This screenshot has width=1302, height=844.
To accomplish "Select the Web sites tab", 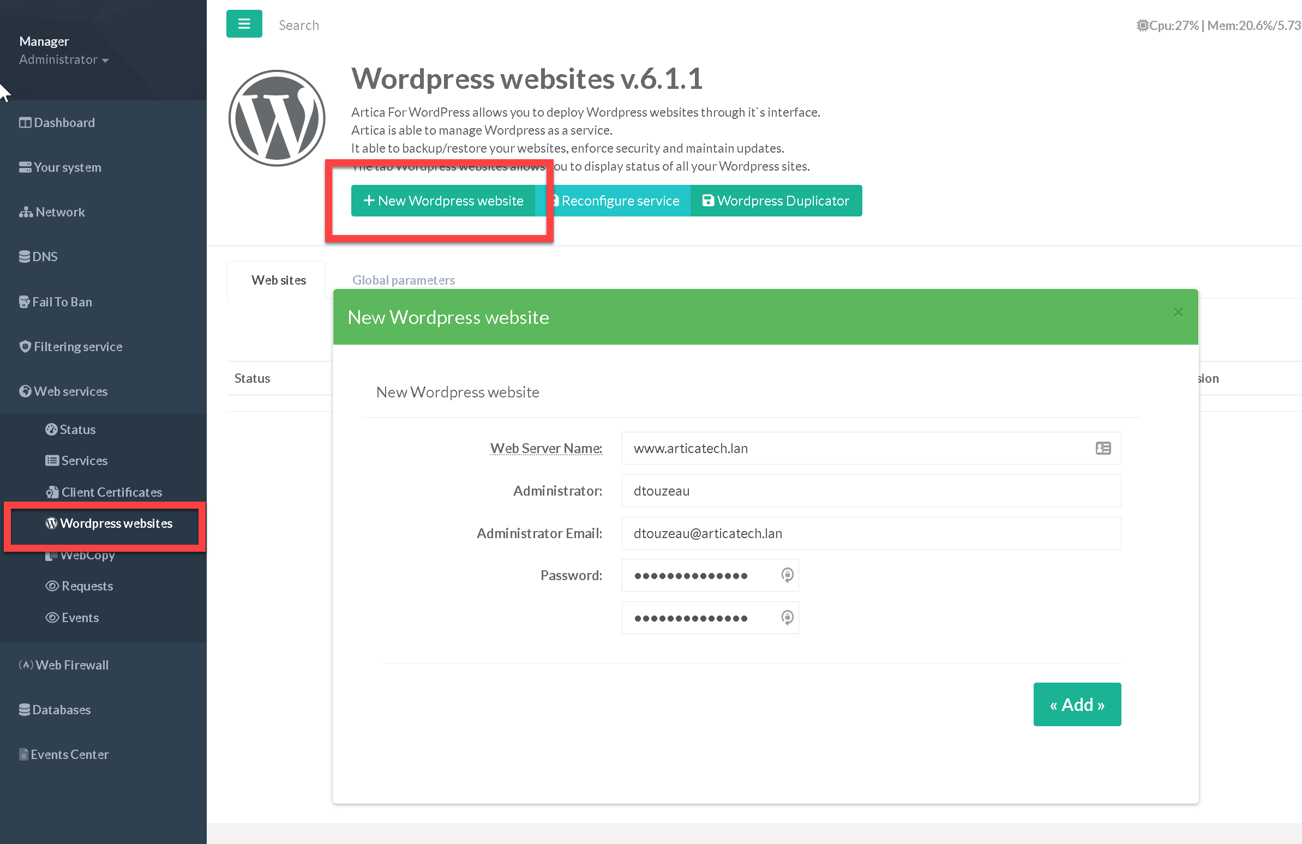I will click(x=278, y=280).
